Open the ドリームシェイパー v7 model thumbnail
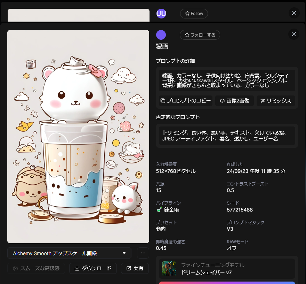Screen dimensions: 306x284 169,269
